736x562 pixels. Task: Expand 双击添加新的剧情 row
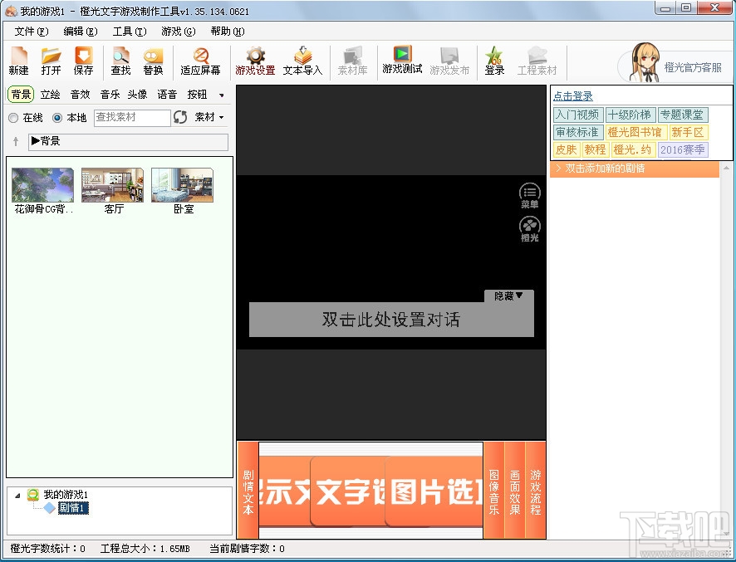[634, 169]
